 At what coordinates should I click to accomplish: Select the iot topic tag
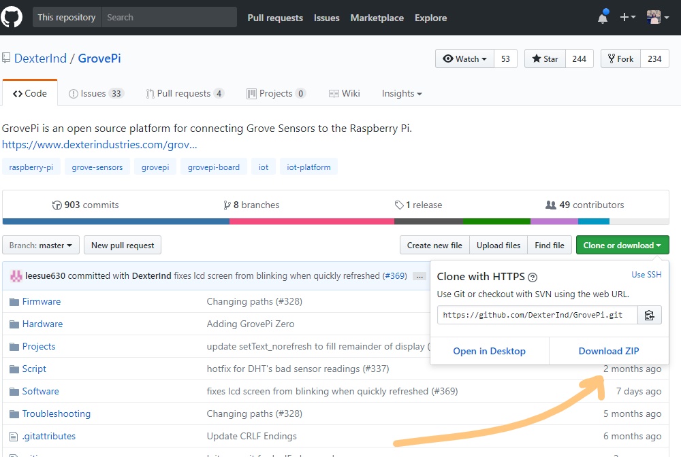click(x=264, y=167)
